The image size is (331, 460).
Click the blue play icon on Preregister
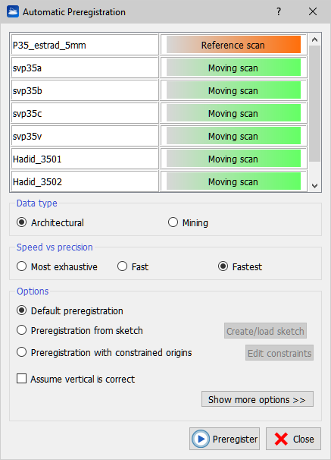coord(201,440)
